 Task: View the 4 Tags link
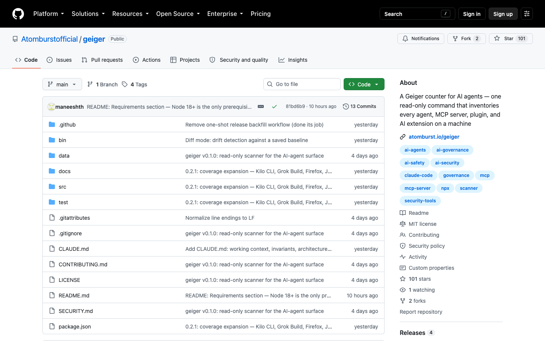coord(134,84)
